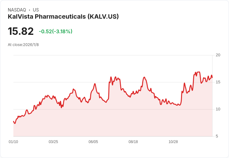The height and width of the screenshot is (158, 229).
Task: Click the last data point on the price line
Action: pos(212,77)
